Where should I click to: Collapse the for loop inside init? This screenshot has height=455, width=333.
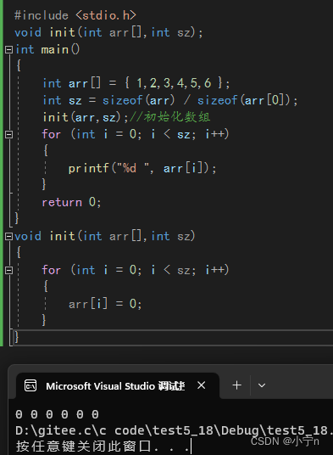[9, 271]
